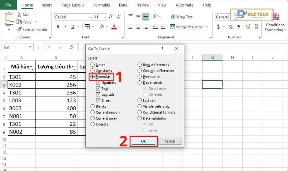Apply cell Borders icon
The image size is (288, 171).
(87, 27)
